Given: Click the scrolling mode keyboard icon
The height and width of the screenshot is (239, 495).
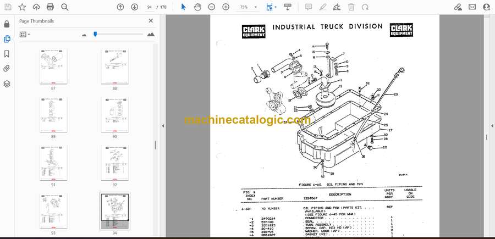Looking at the screenshot, I should [288, 7].
